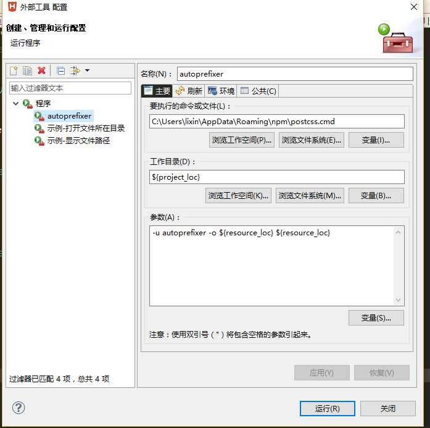Open the 公共(C) tab
This screenshot has width=430, height=428.
(x=258, y=91)
